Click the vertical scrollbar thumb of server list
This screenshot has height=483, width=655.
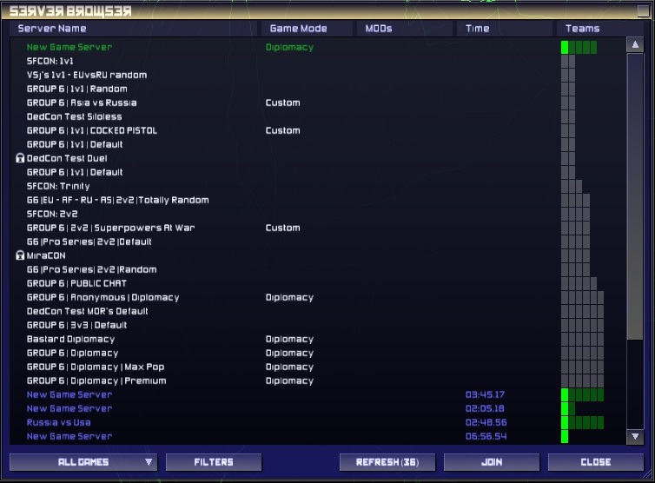[635, 196]
